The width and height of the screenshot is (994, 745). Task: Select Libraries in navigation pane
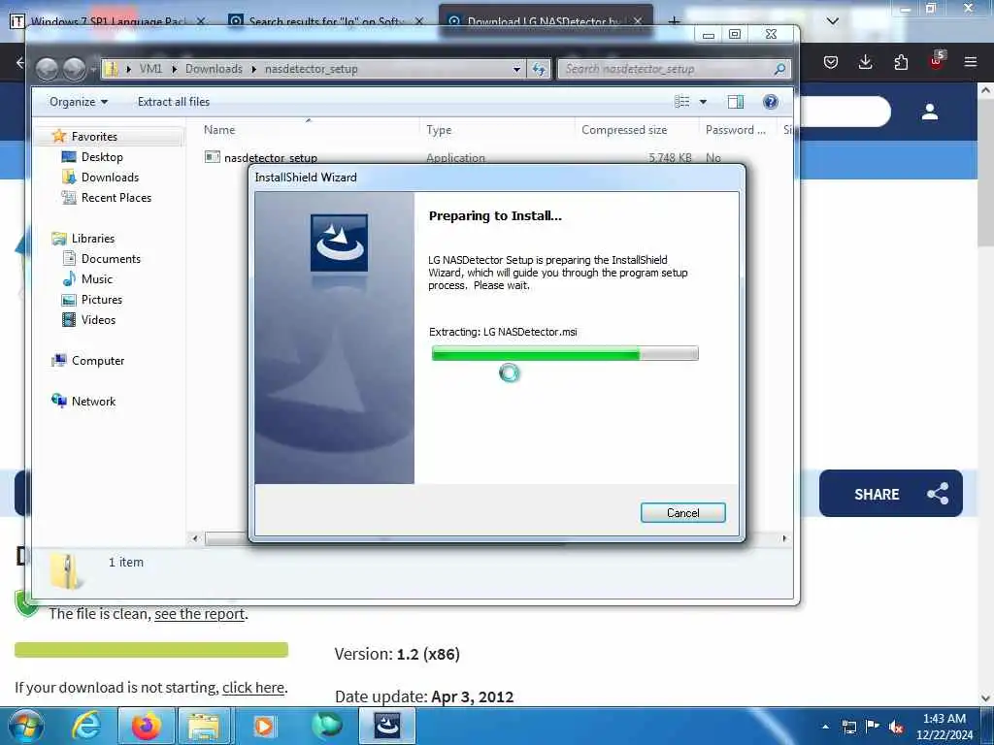(x=92, y=239)
